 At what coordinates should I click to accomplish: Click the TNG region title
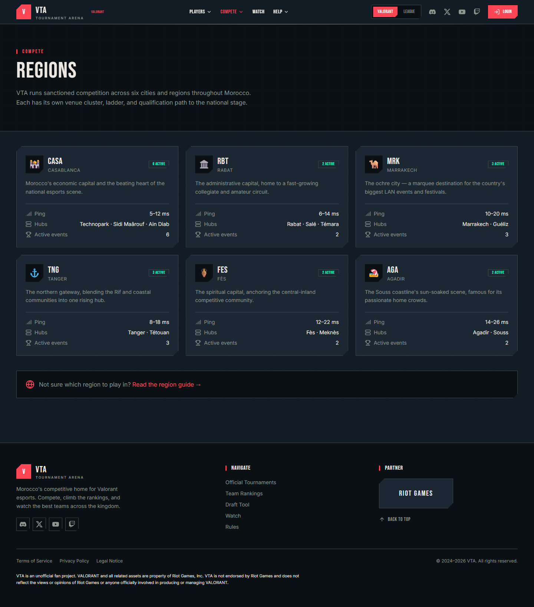point(53,270)
